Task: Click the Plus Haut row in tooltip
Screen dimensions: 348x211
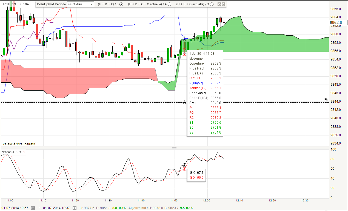Action: [x=205, y=68]
